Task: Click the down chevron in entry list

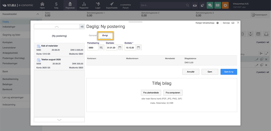Action: [59, 120]
